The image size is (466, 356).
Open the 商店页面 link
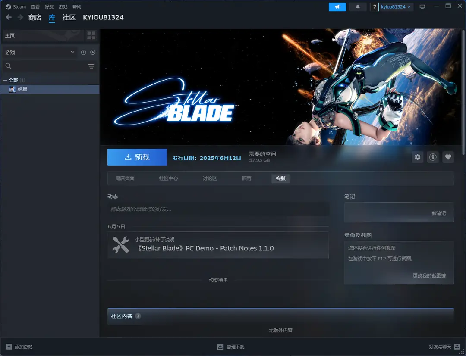coord(125,178)
